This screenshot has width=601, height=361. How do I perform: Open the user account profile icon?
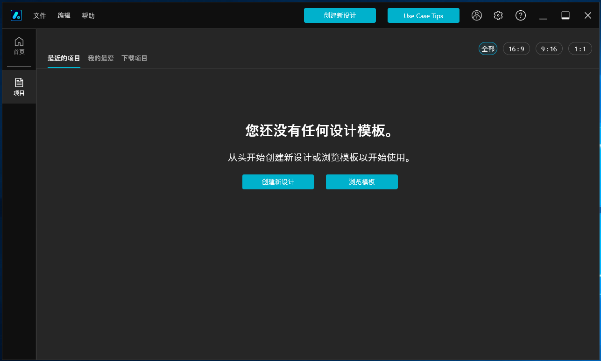coord(477,15)
